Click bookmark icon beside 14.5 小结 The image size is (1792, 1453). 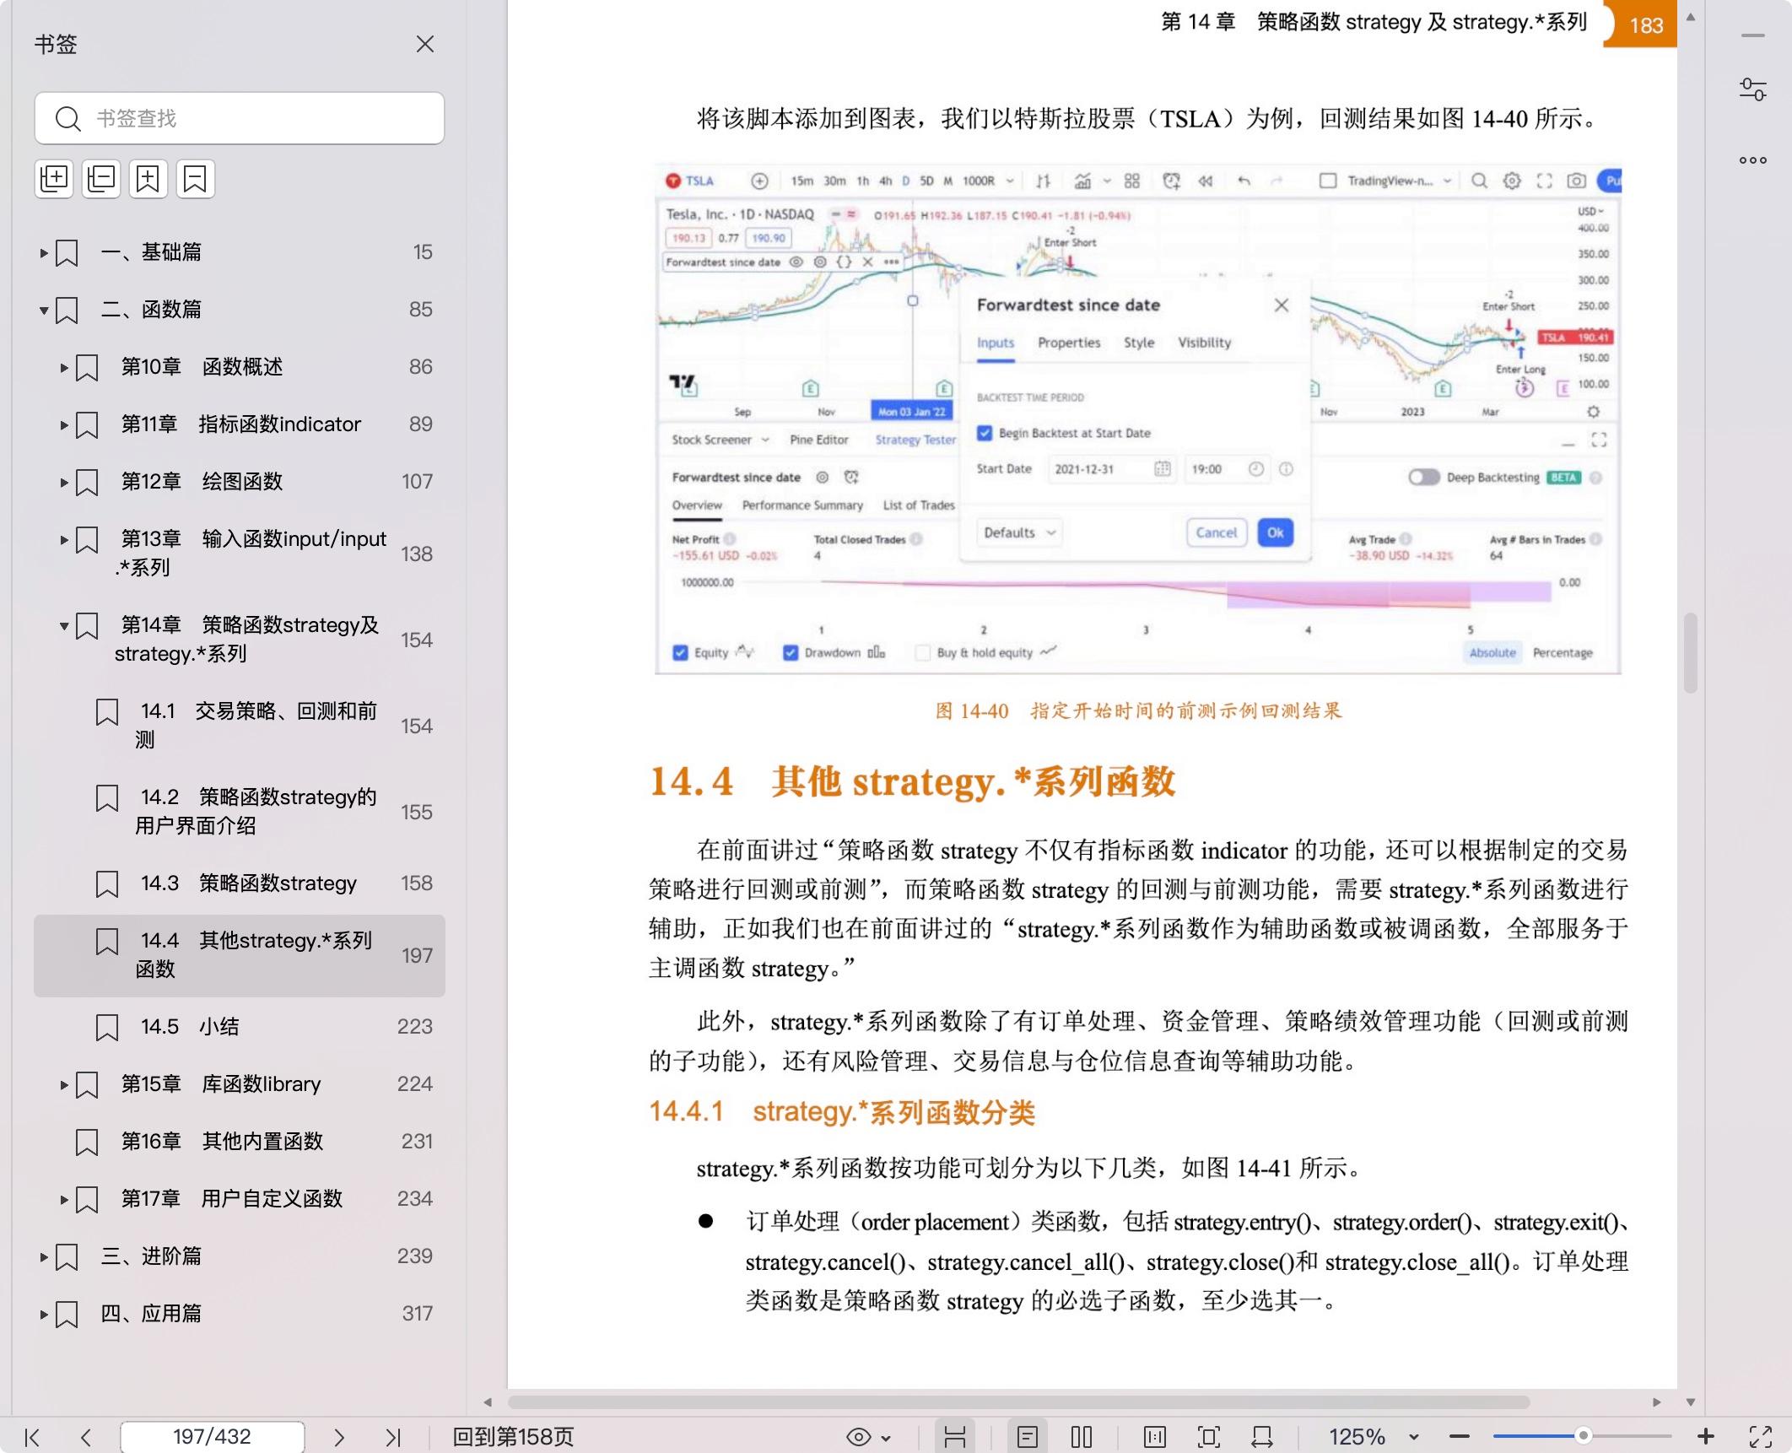[107, 1028]
